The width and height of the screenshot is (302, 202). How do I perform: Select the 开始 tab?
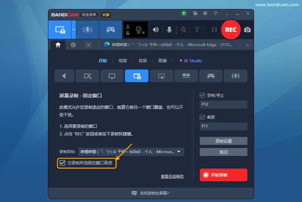(x=103, y=61)
